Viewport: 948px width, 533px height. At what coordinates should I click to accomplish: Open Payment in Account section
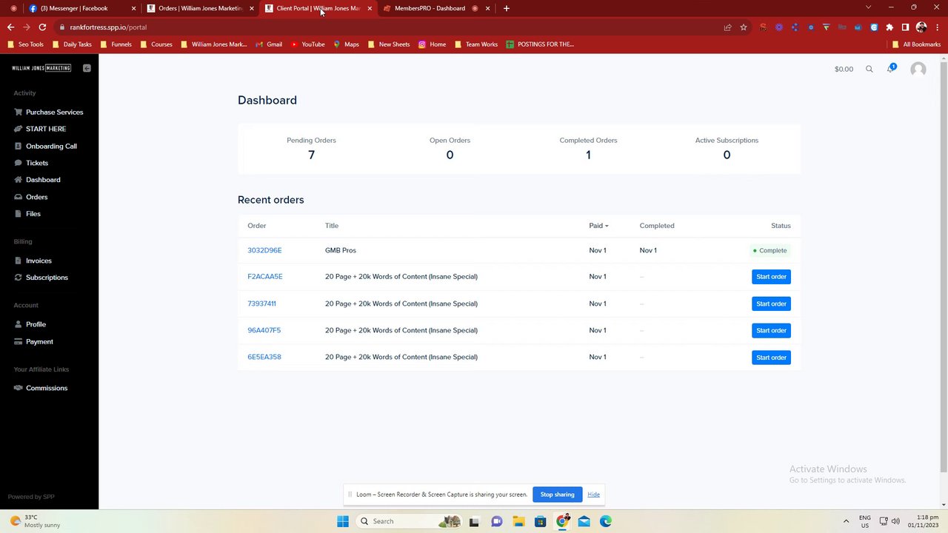click(x=39, y=342)
